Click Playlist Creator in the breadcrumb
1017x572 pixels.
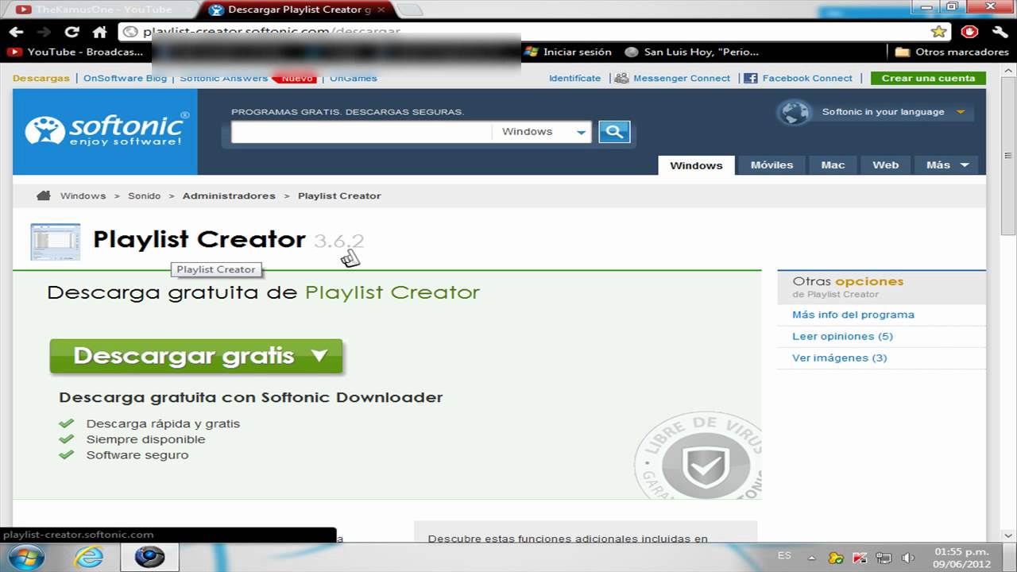click(x=339, y=195)
